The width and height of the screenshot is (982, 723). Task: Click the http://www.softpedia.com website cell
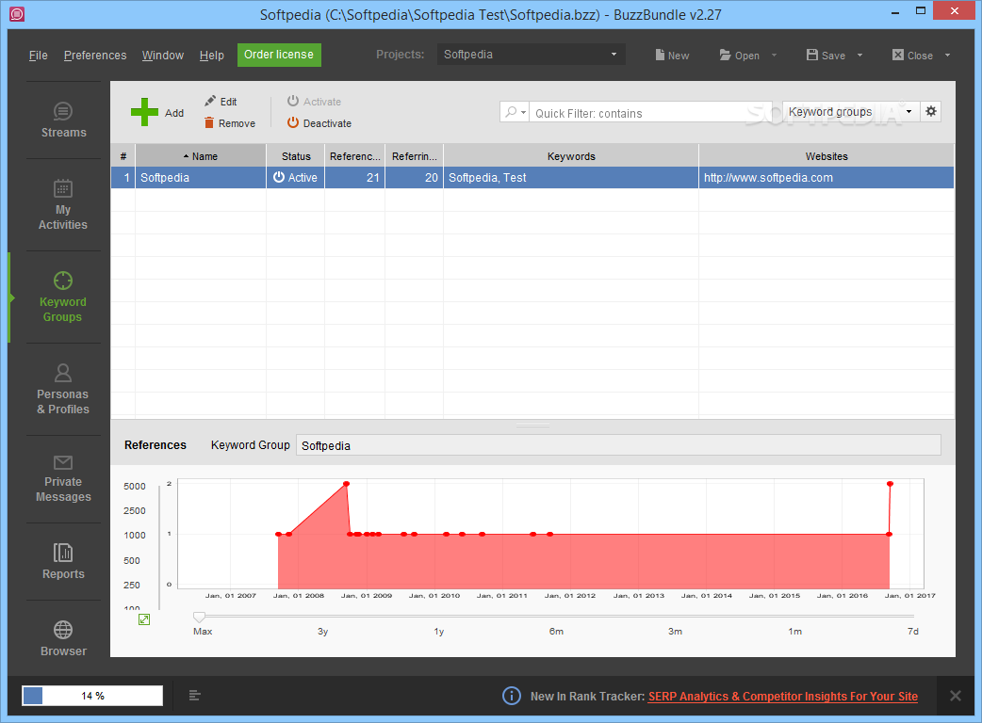click(x=827, y=178)
